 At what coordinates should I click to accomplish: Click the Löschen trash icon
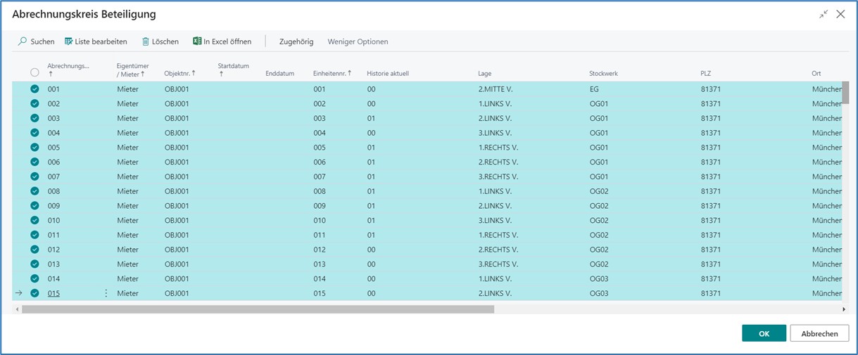146,41
